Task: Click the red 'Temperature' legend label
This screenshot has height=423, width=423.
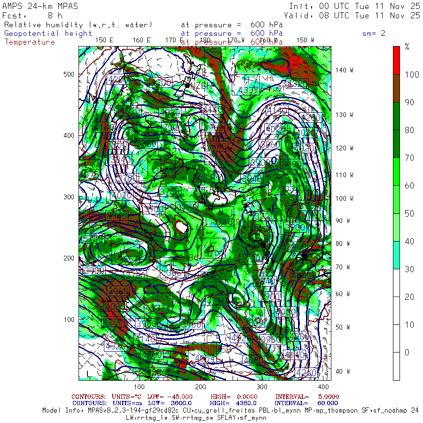Action: pyautogui.click(x=30, y=42)
